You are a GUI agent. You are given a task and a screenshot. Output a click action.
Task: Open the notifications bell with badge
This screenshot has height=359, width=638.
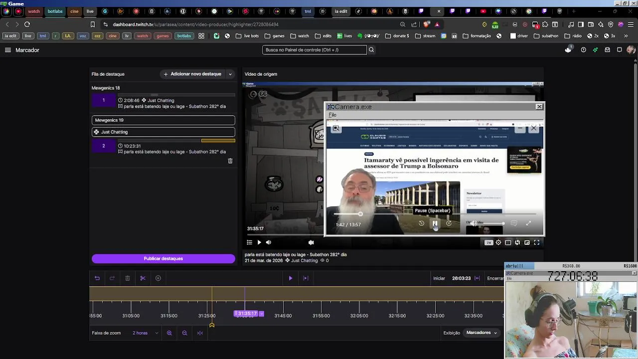click(568, 49)
